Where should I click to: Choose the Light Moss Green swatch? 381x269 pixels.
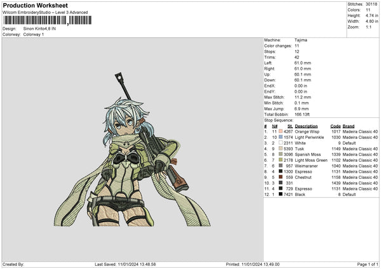[280, 160]
